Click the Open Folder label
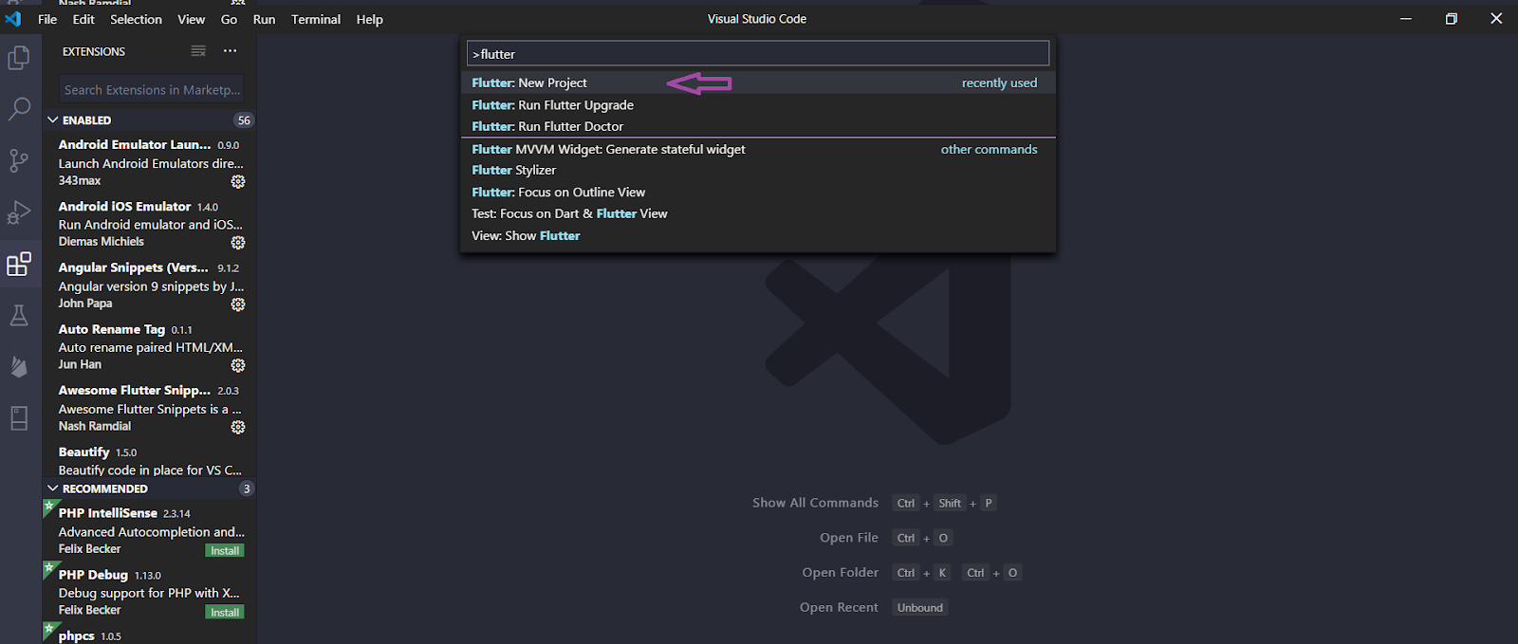This screenshot has width=1518, height=644. coord(840,572)
